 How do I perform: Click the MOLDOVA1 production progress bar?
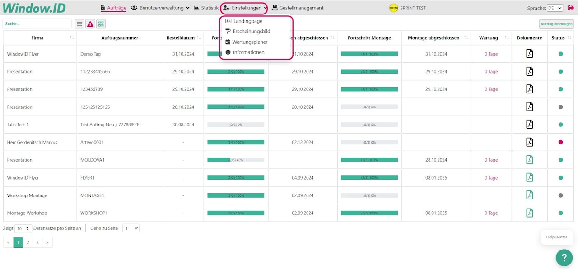pos(235,160)
